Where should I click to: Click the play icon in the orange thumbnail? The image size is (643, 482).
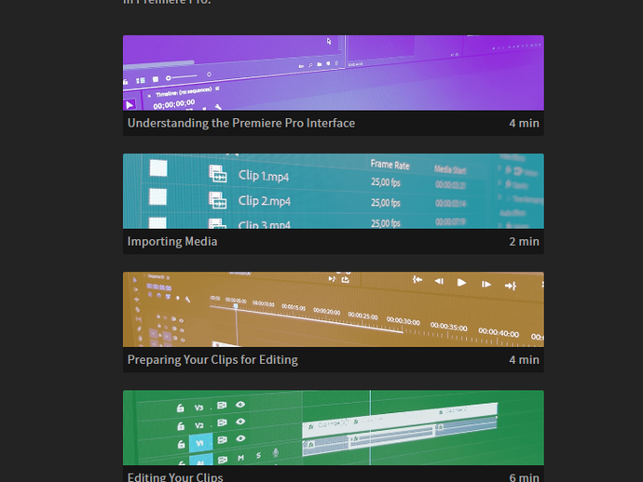[x=461, y=282]
